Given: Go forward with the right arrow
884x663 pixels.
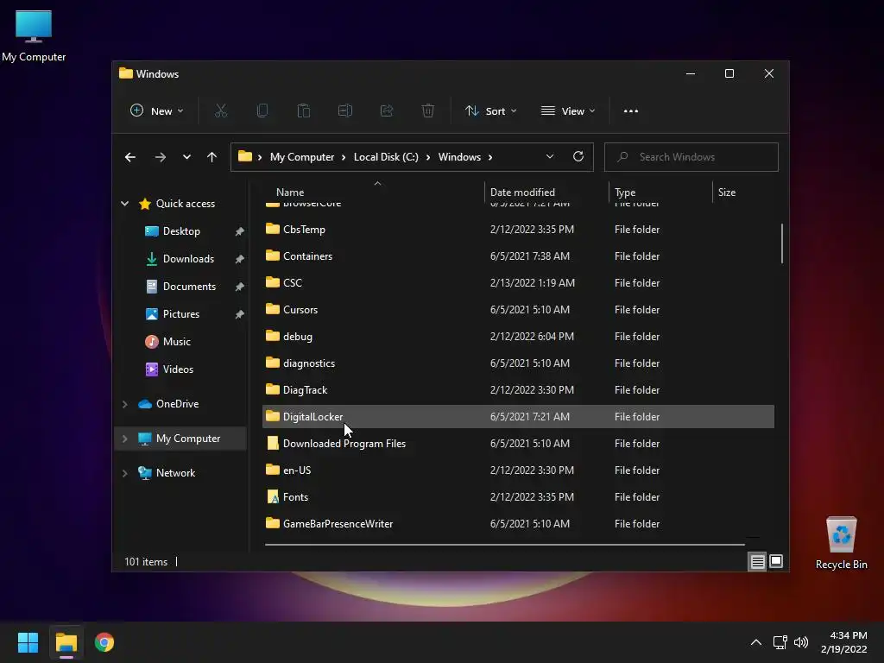Looking at the screenshot, I should [x=161, y=157].
